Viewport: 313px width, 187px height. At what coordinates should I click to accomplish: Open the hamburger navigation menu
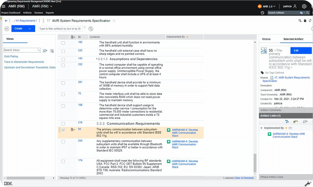pyautogui.click(x=3, y=6)
